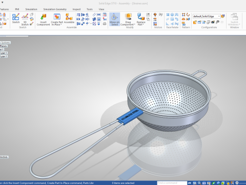Toggle Move on Select
The width and height of the screenshot is (246, 185).
point(114,20)
